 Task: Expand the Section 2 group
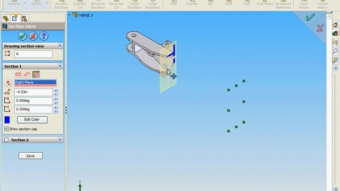click(60, 140)
